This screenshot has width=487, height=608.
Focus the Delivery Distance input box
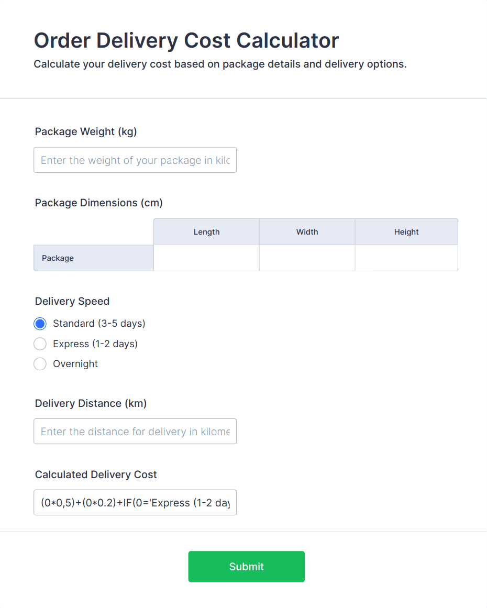(x=135, y=432)
